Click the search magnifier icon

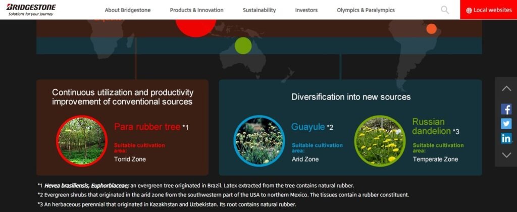pos(445,10)
